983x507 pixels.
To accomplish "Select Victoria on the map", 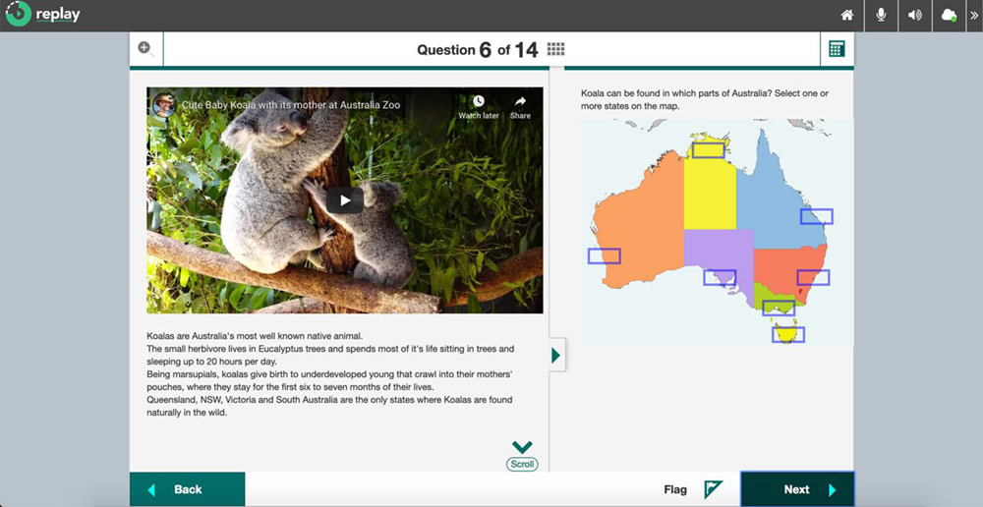I will coord(779,309).
